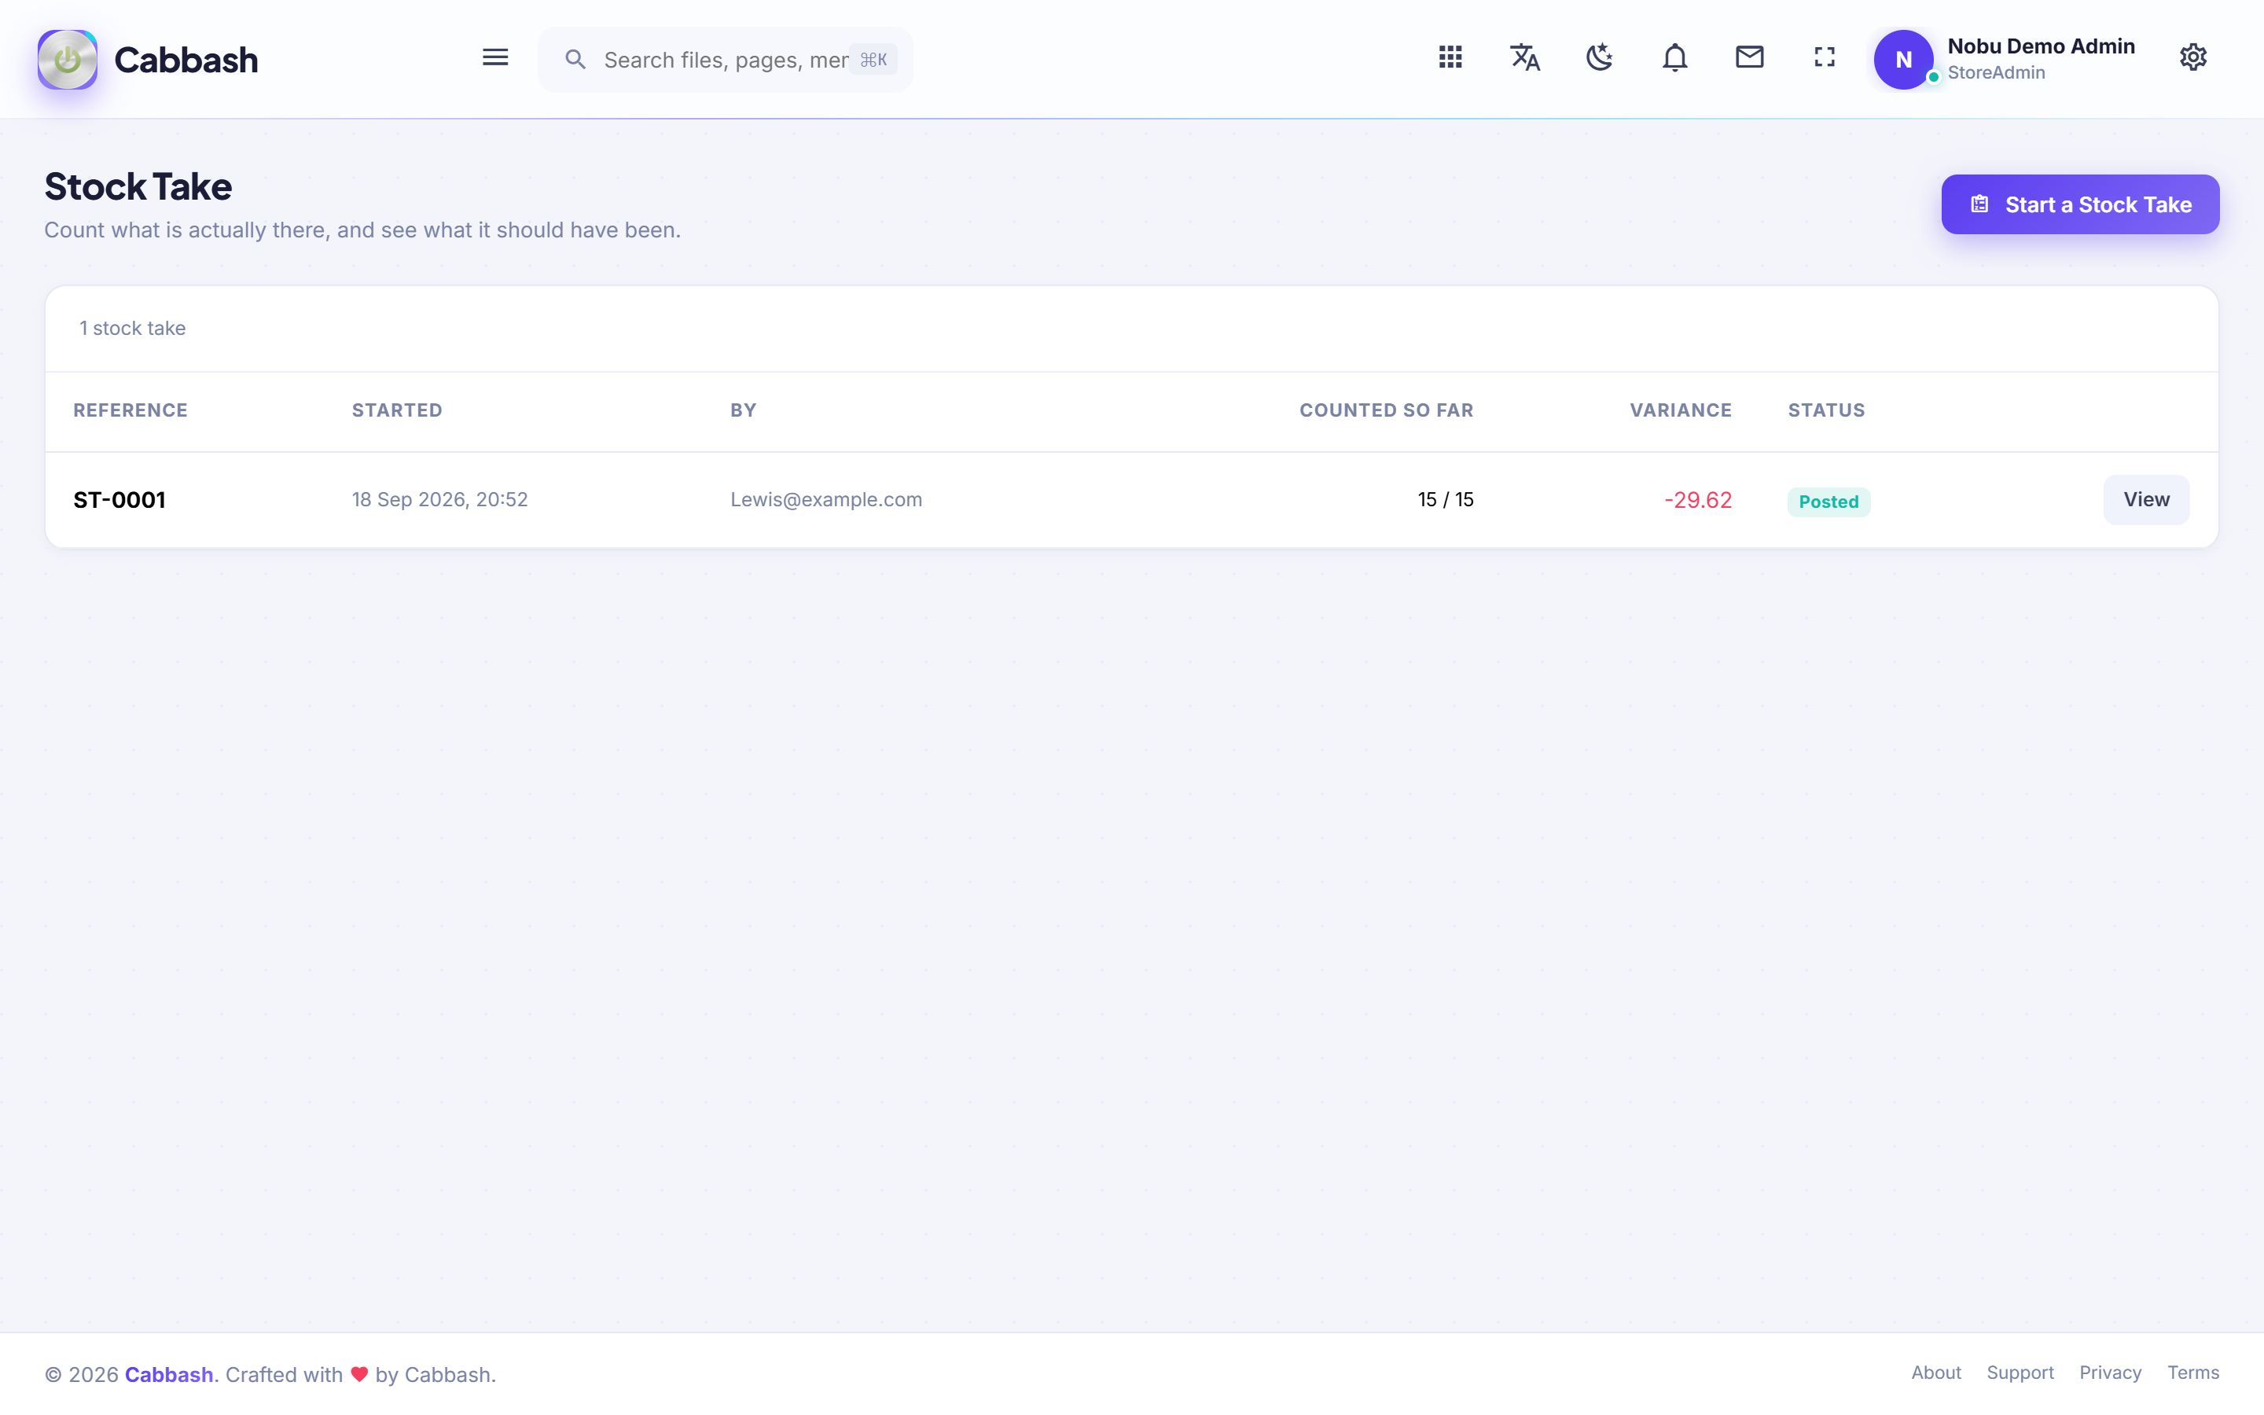Open the About footer link
Screen dimensions: 2264x1415
pos(1935,1373)
